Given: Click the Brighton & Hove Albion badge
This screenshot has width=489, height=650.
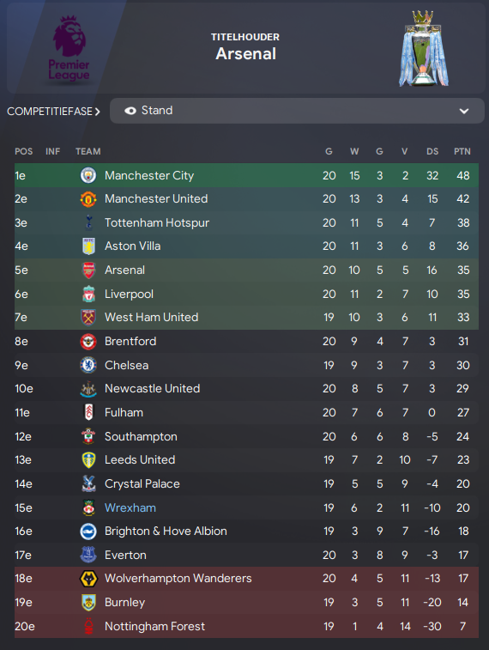Looking at the screenshot, I should point(88,532).
